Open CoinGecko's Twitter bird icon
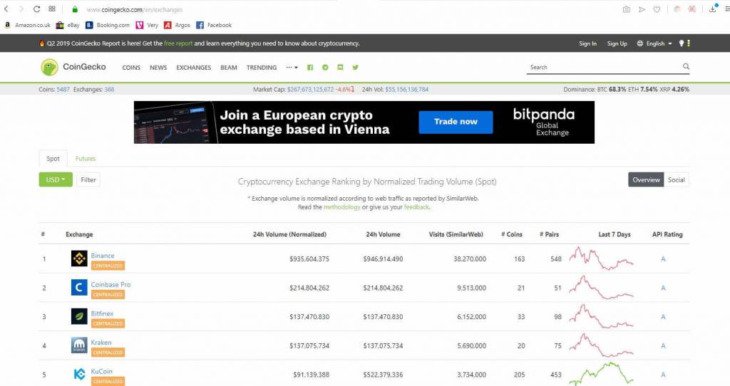The image size is (730, 386). coord(355,68)
